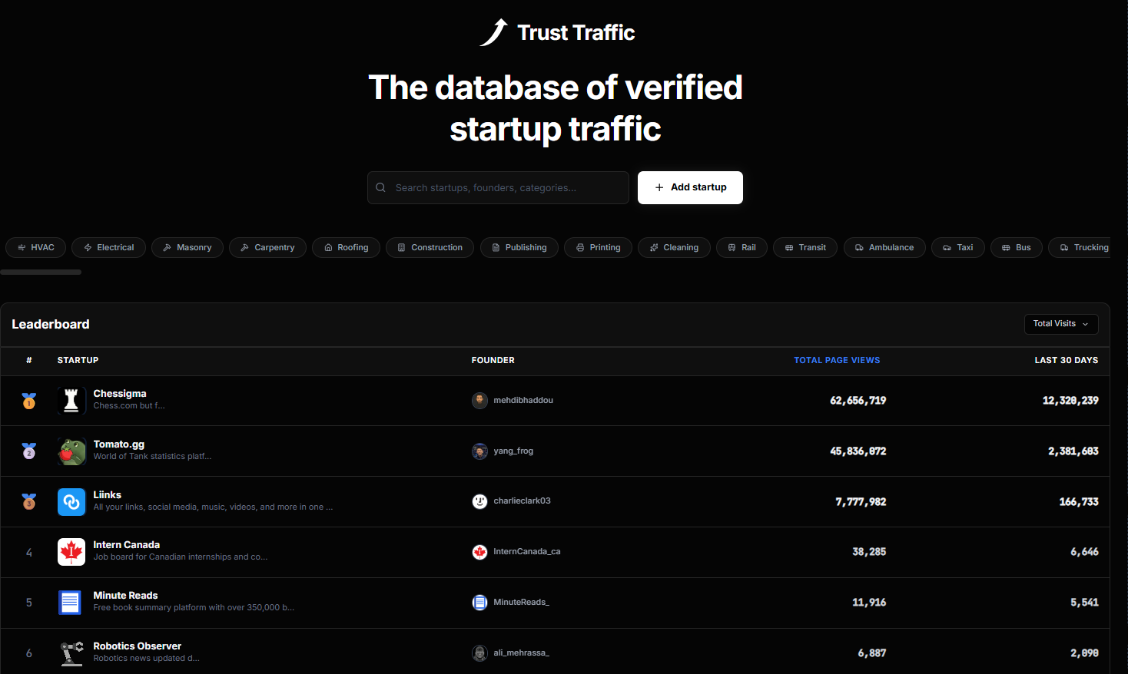Screen dimensions: 1128x674
Task: Click the Minute Reads book logo
Action: click(x=70, y=603)
